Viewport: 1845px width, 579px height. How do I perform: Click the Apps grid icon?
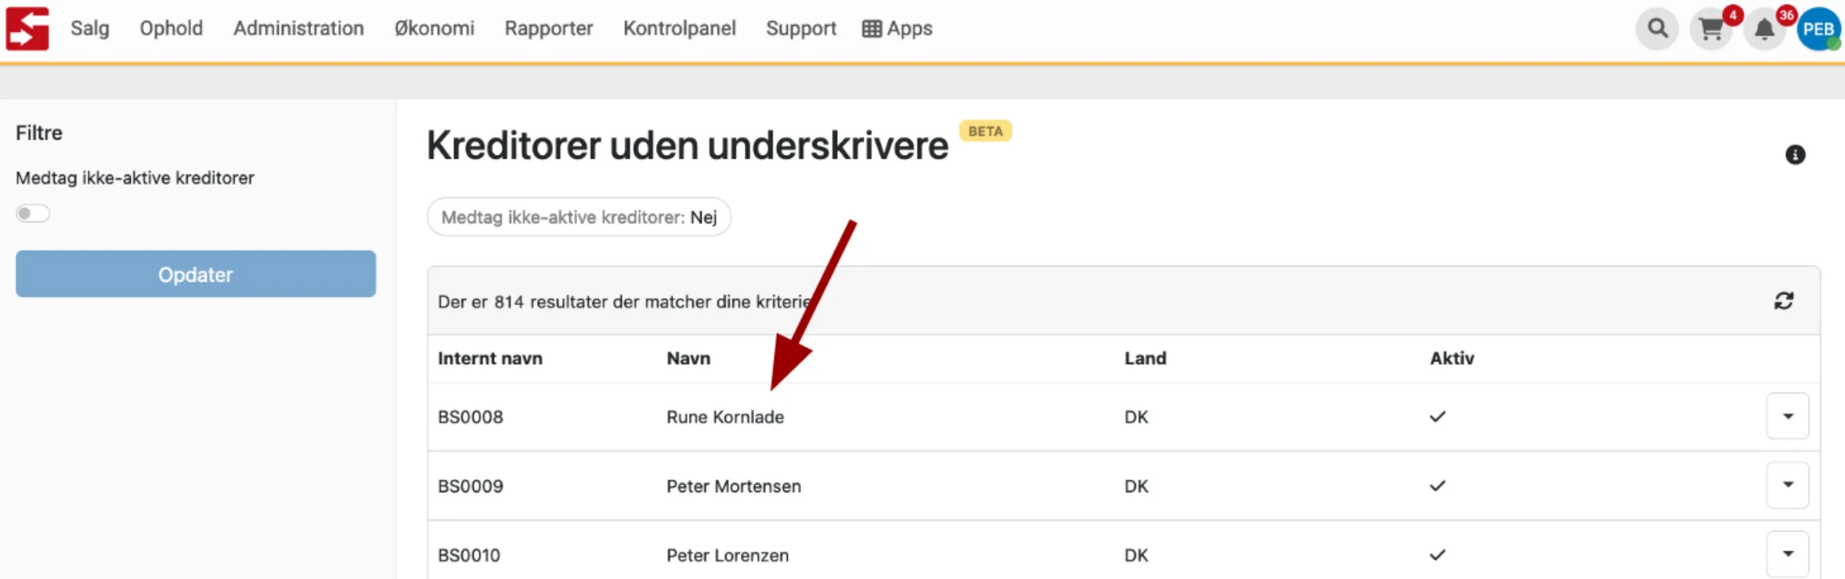[871, 28]
